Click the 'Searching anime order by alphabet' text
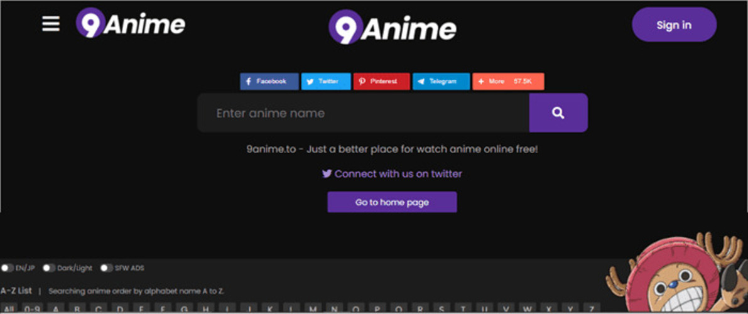The height and width of the screenshot is (314, 748). [136, 291]
